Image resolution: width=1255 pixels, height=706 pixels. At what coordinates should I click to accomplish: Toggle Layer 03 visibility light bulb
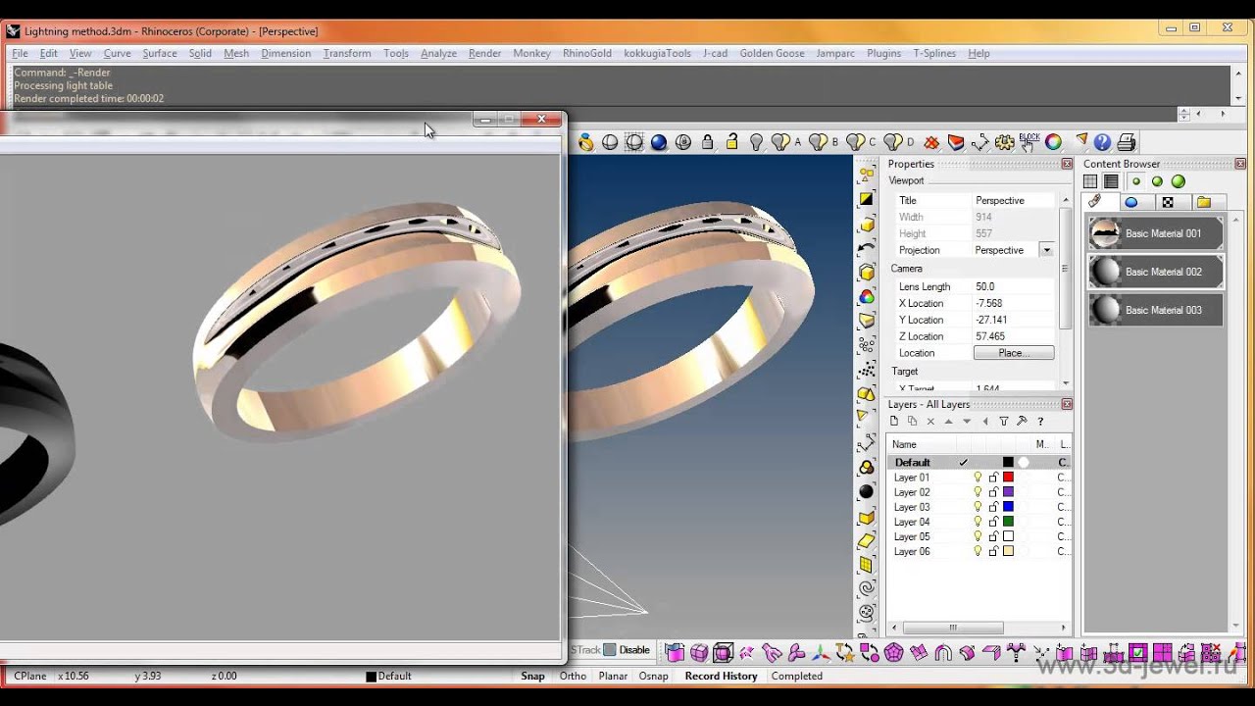pos(978,507)
